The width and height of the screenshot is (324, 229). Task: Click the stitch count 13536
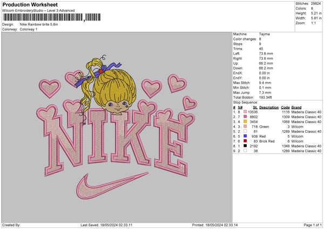[253, 112]
